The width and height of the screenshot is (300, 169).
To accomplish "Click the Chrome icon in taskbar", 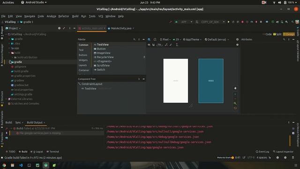I will pyautogui.click(x=4, y=165).
